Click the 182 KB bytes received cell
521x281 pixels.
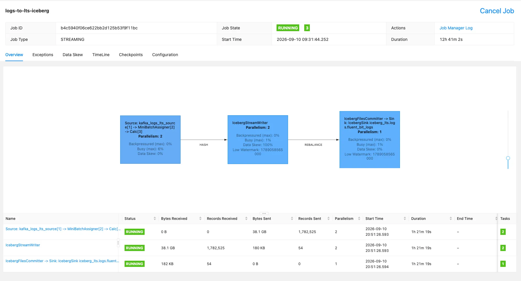click(x=167, y=264)
